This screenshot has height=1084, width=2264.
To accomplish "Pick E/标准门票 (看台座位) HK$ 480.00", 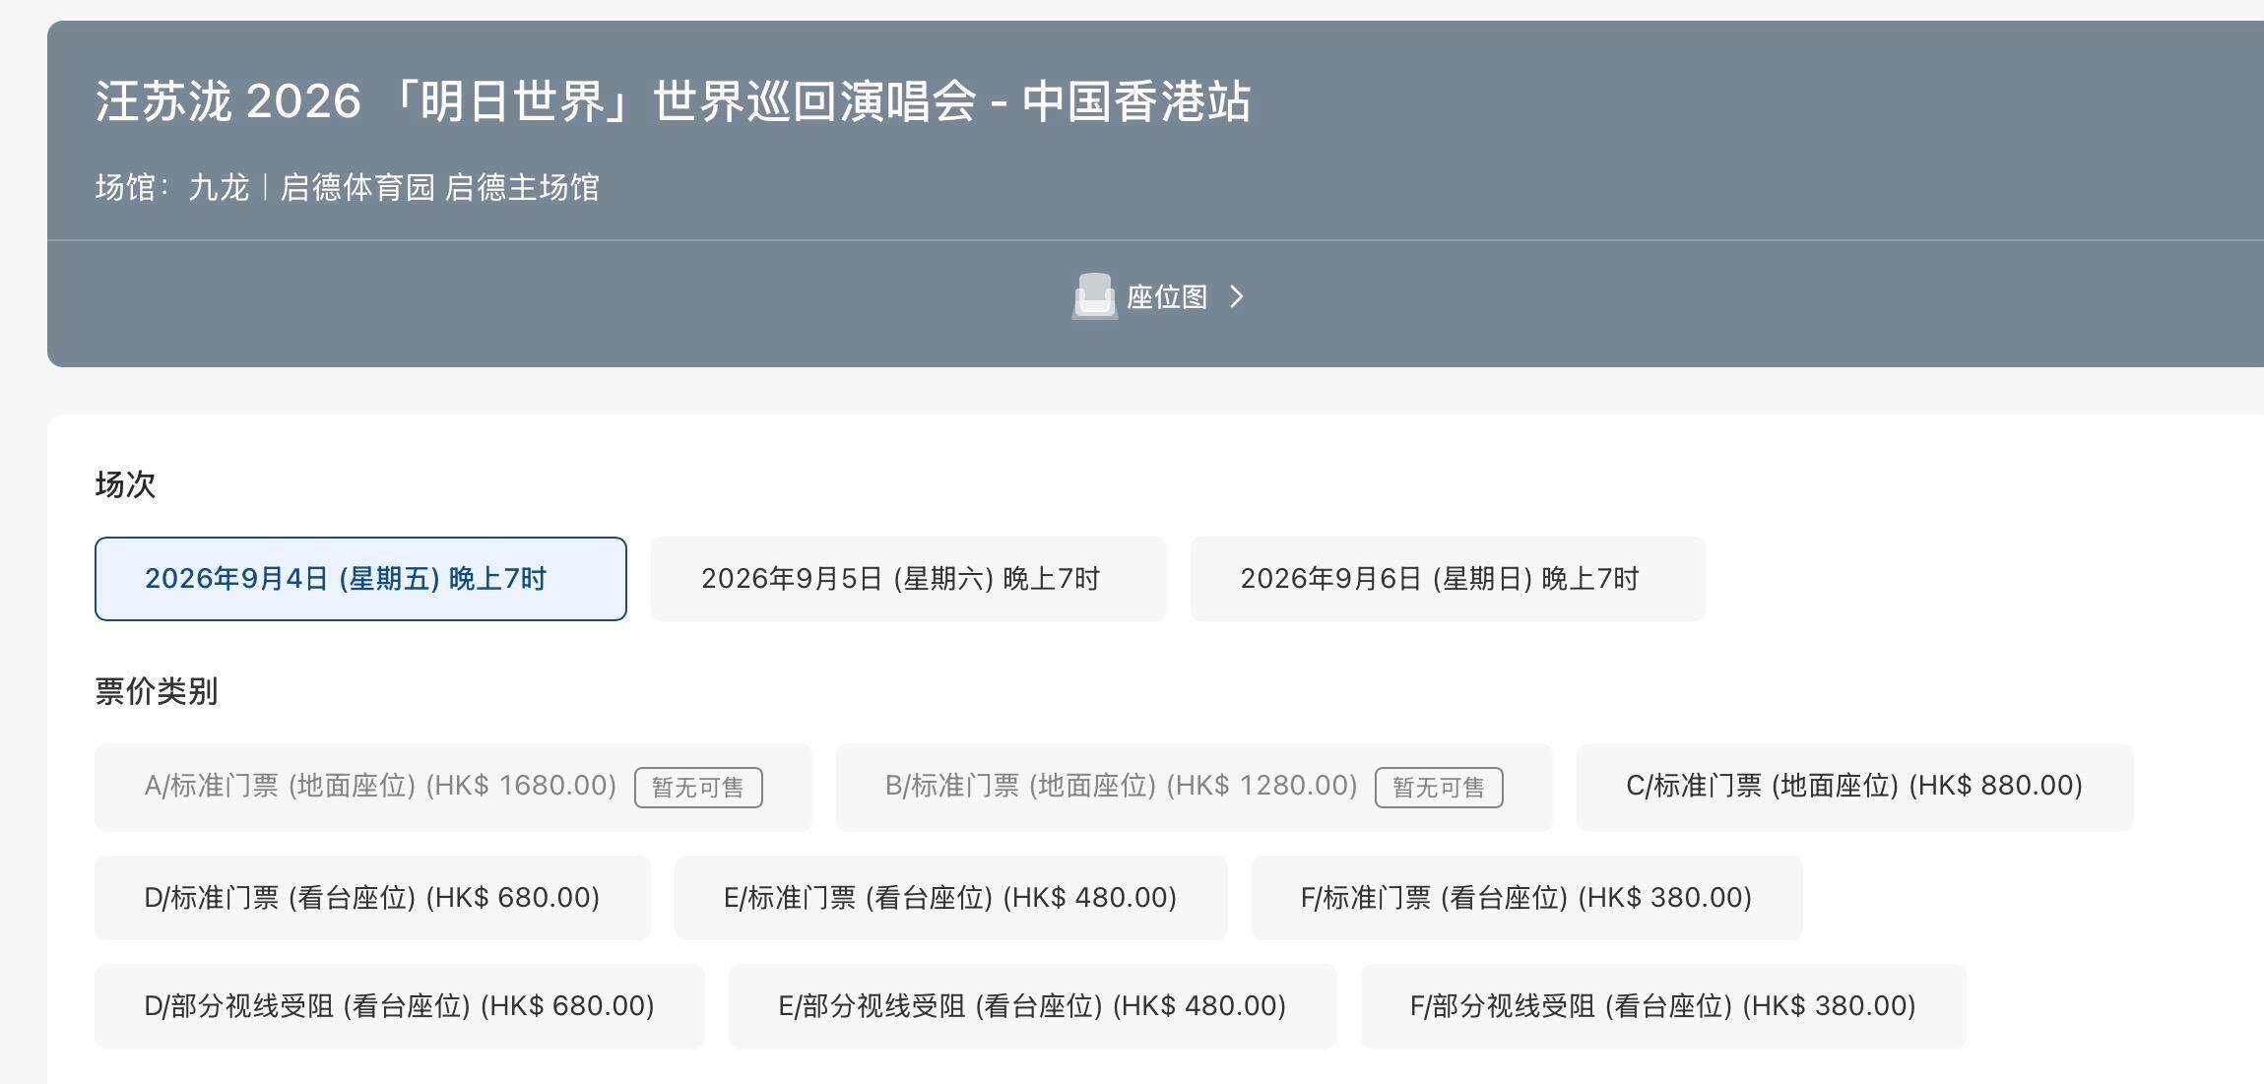I will click(x=950, y=898).
